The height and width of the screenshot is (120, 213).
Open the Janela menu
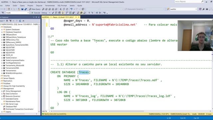point(72,6)
